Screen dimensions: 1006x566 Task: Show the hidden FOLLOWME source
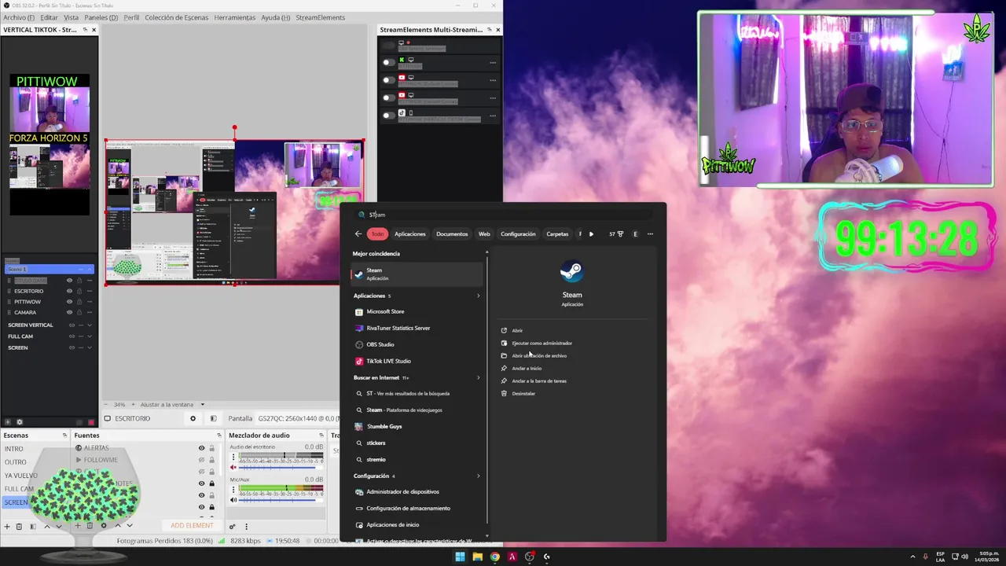tap(201, 460)
